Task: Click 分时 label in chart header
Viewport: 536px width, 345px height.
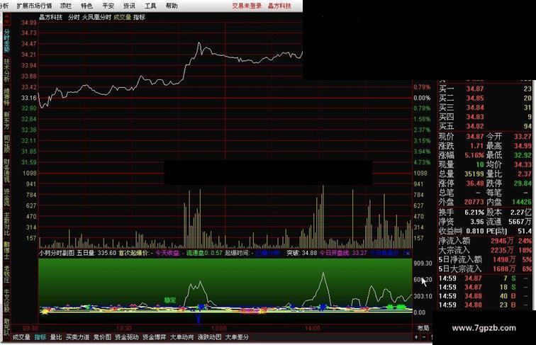Action: pos(74,17)
